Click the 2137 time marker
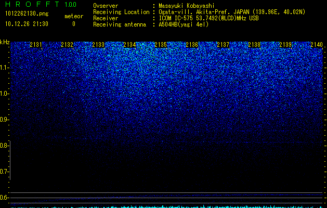The image size is (327, 208). point(223,44)
